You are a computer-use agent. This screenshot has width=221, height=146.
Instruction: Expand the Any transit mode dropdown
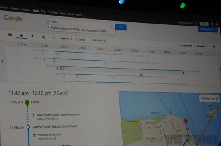[187, 46]
